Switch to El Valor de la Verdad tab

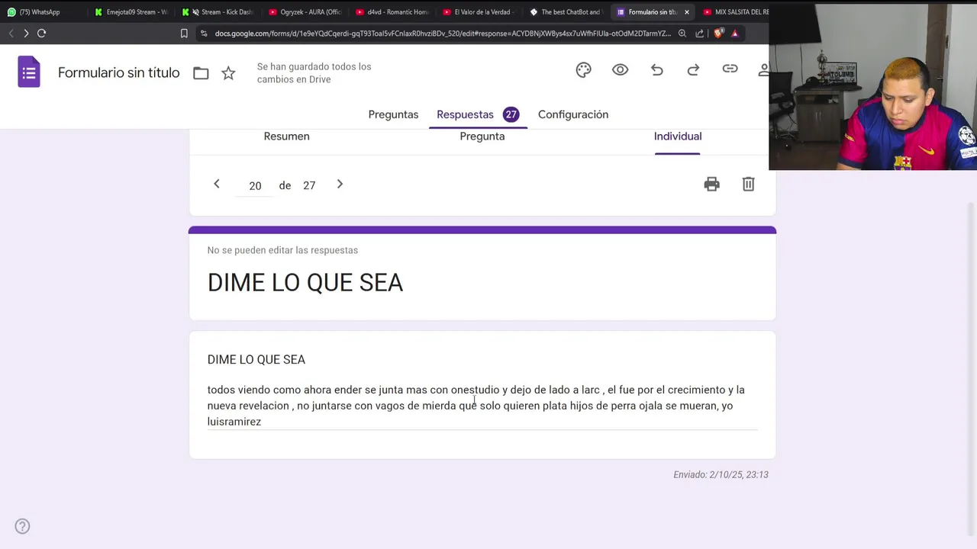479,12
